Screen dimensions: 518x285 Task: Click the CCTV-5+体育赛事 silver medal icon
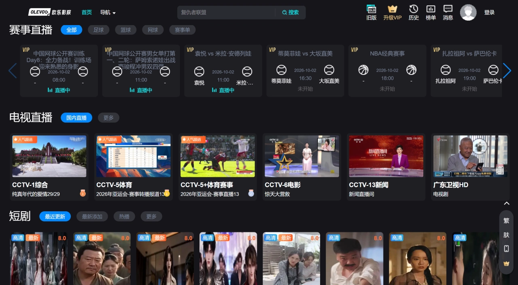coord(251,194)
